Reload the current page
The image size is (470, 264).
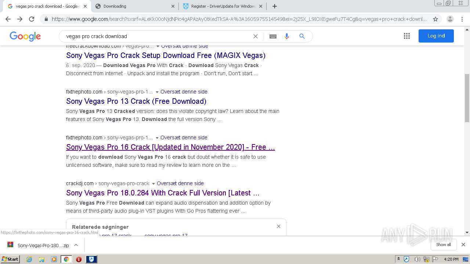coord(32,19)
